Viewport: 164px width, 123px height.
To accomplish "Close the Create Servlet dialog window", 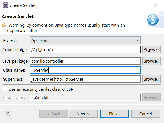I will tap(155, 5).
